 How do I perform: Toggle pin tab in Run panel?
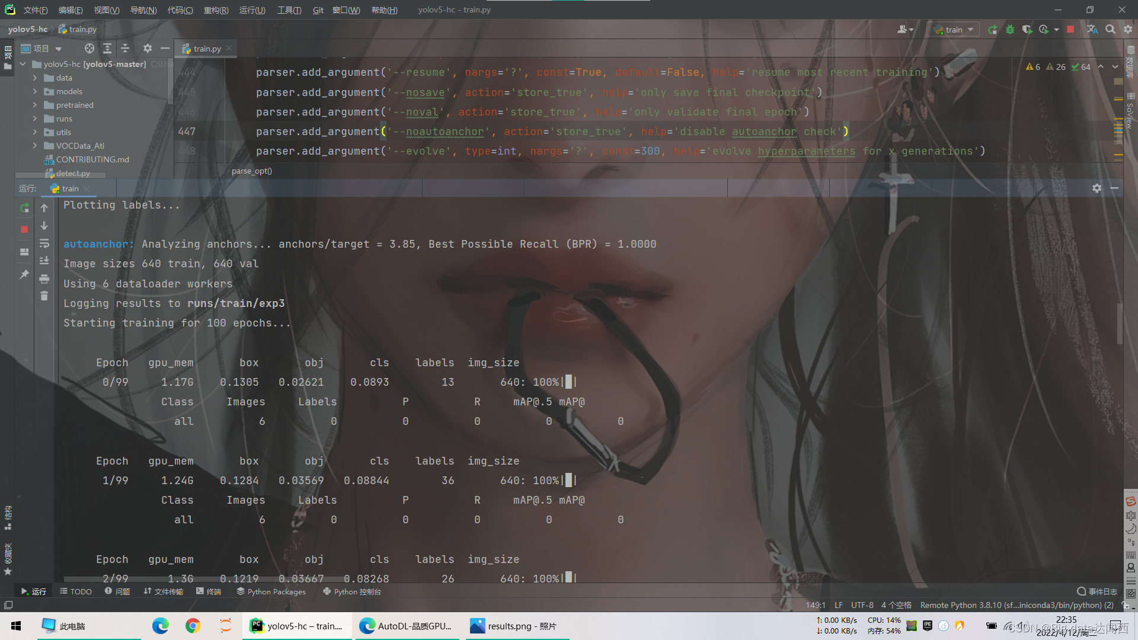point(24,274)
